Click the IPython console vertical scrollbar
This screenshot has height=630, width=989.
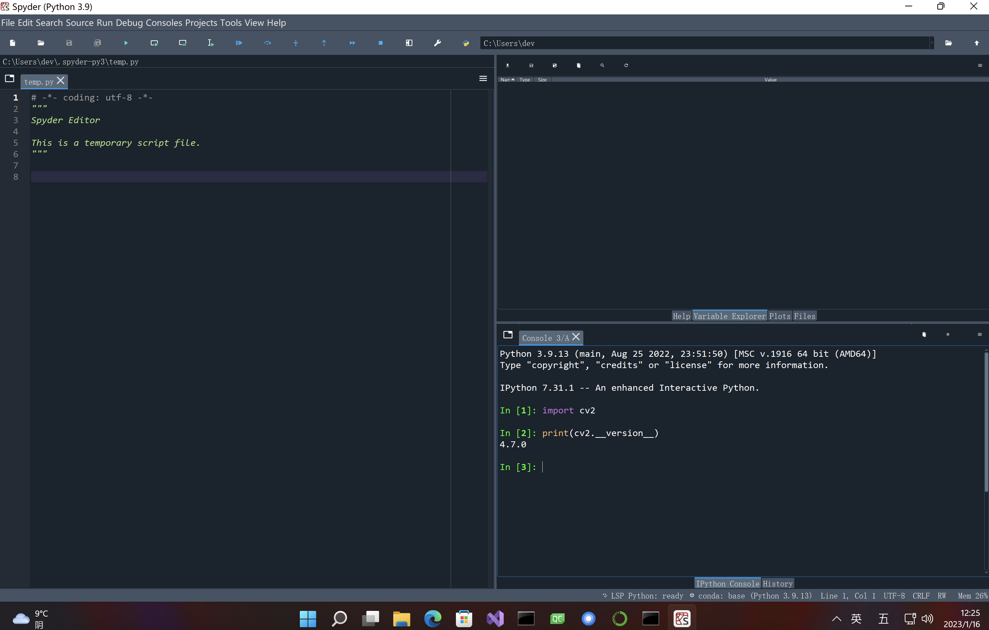pyautogui.click(x=986, y=423)
